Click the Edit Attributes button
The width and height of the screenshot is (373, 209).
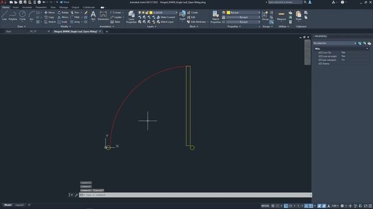pos(196,22)
